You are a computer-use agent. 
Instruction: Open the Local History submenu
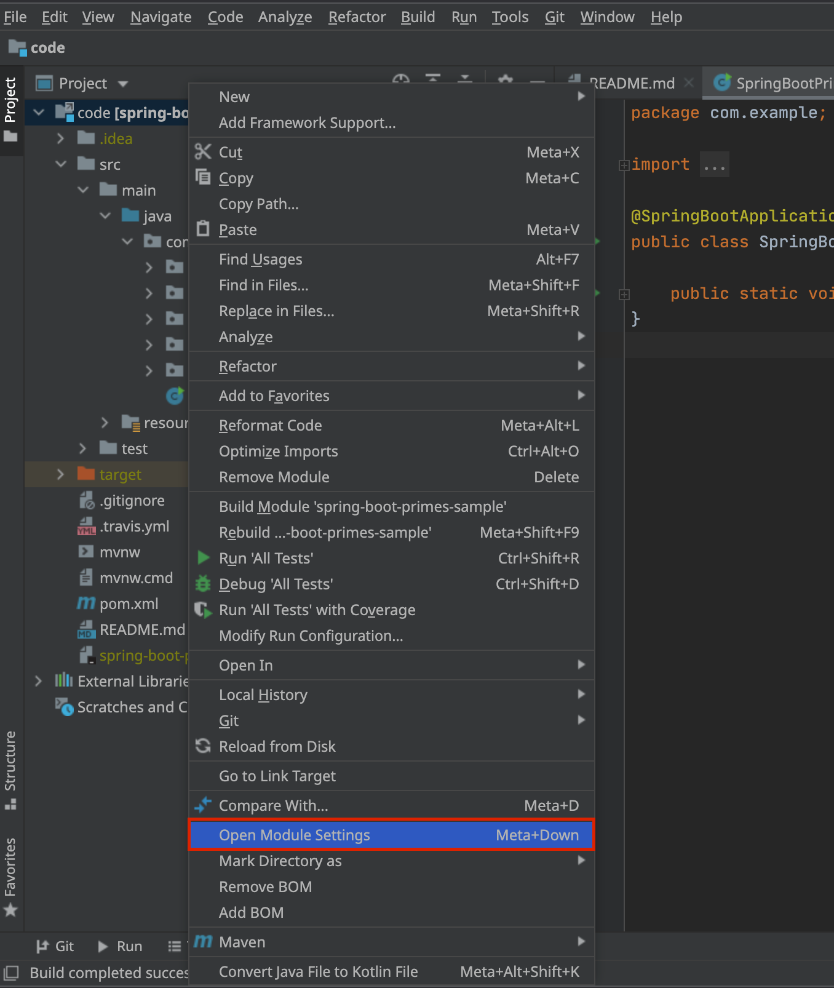pyautogui.click(x=391, y=695)
